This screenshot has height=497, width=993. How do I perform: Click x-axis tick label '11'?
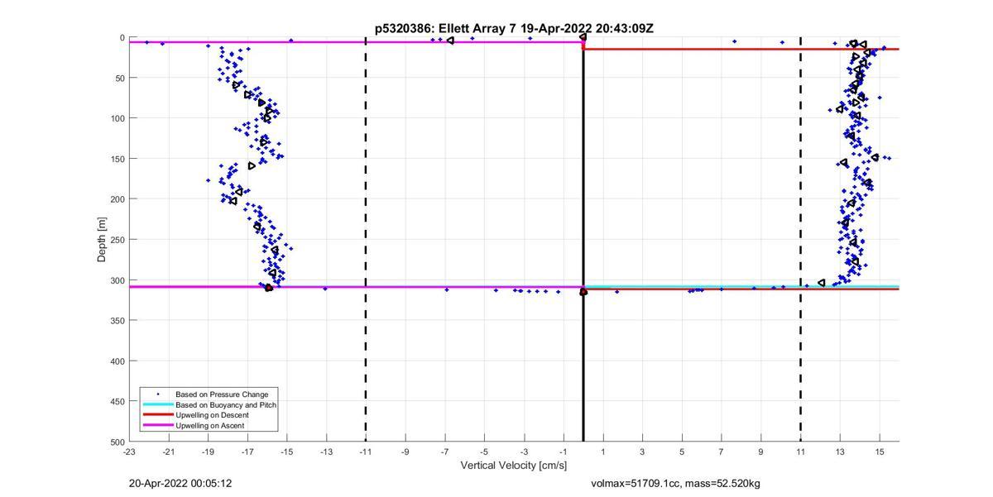(800, 452)
